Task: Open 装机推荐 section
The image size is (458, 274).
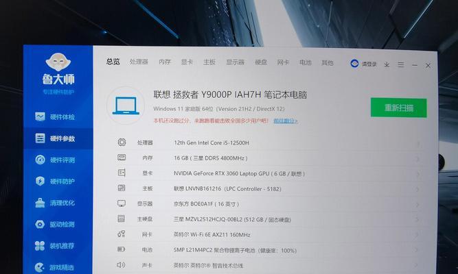Action: click(x=55, y=246)
